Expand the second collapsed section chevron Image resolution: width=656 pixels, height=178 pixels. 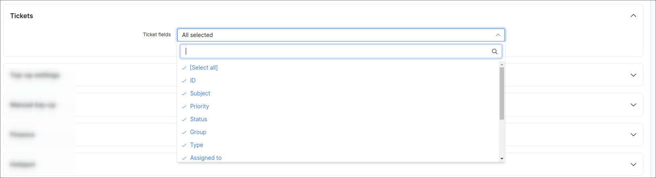tap(633, 75)
